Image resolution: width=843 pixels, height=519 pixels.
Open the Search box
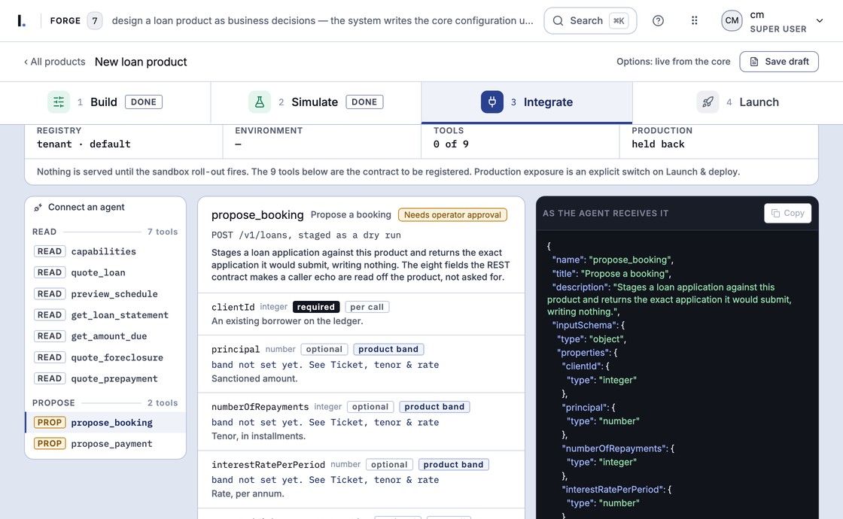coord(590,21)
